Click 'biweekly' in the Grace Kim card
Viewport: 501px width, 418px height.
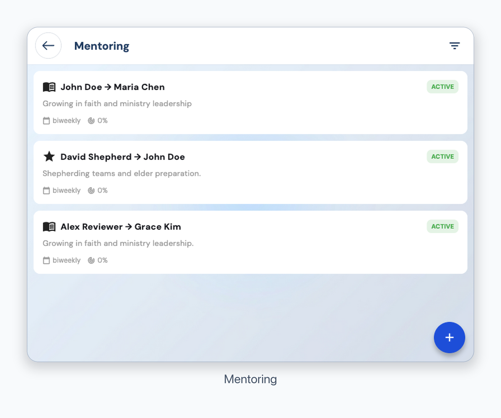pyautogui.click(x=66, y=260)
